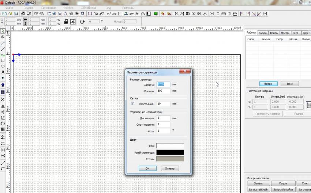
Task: Click the Высота height input field
Action: [x=163, y=91]
